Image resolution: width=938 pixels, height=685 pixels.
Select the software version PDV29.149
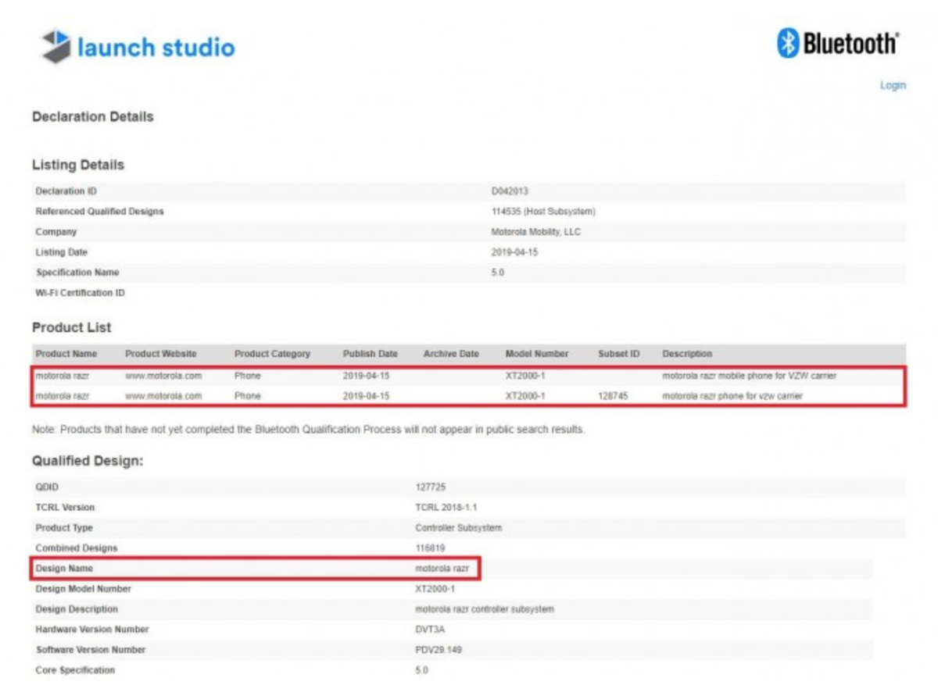coord(439,649)
